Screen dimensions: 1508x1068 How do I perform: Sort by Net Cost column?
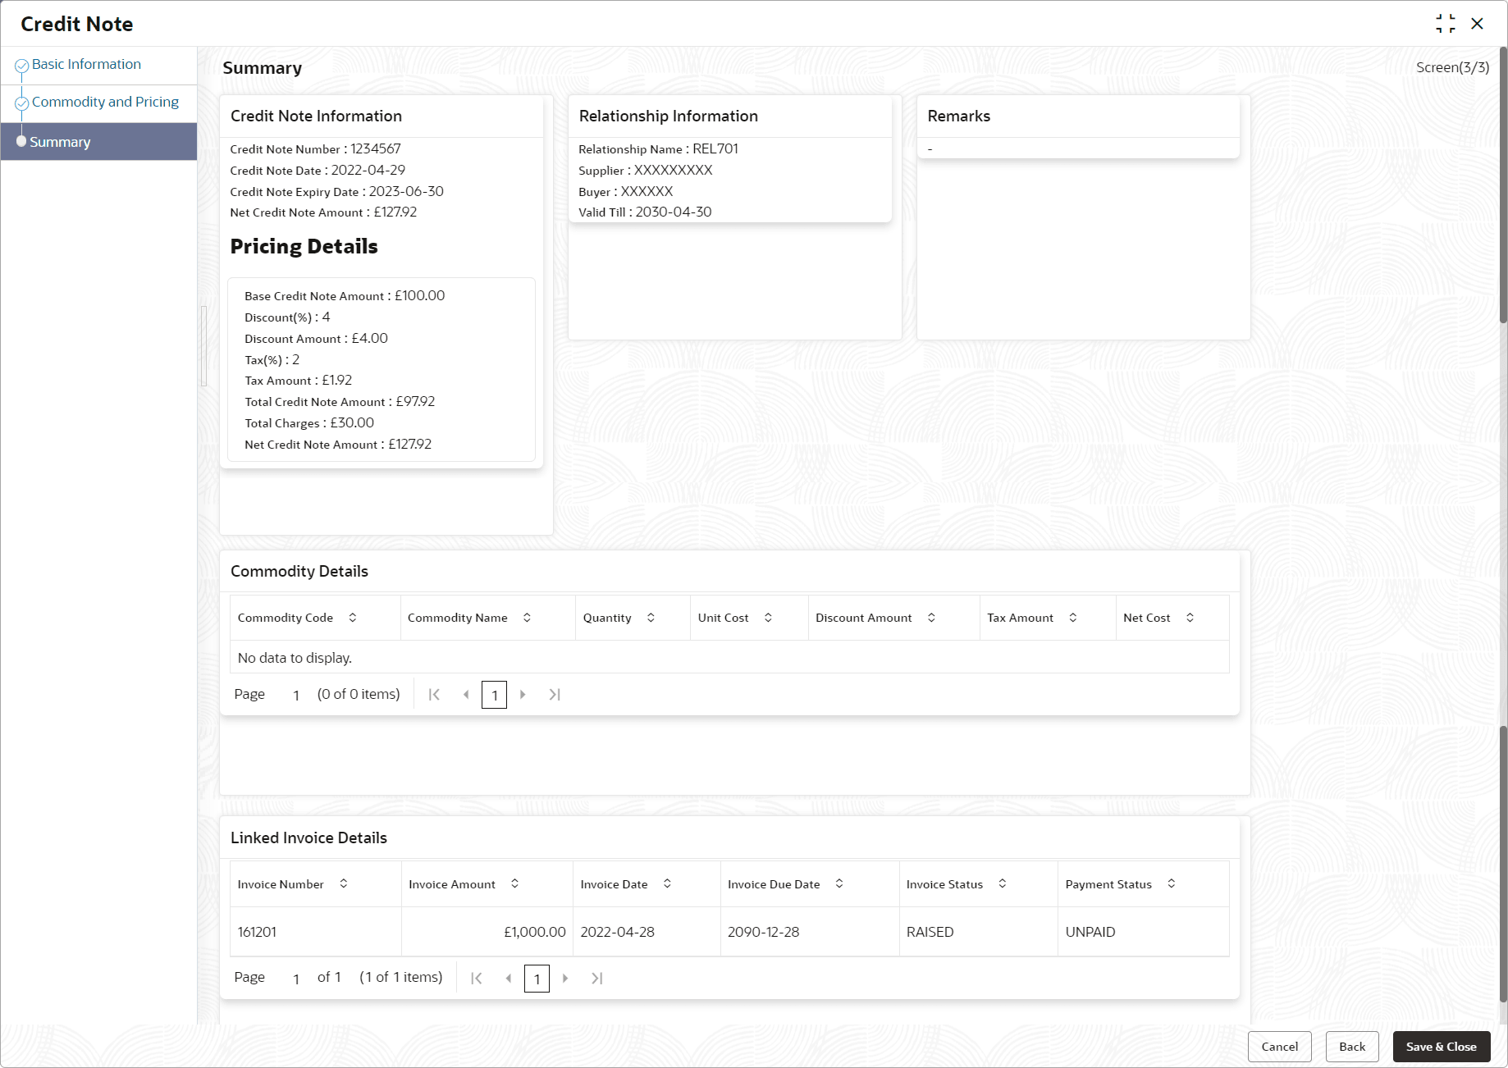(x=1190, y=618)
